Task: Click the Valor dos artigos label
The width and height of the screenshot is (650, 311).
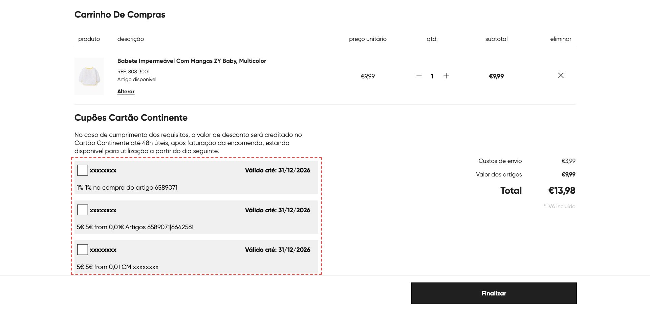Action: [499, 174]
